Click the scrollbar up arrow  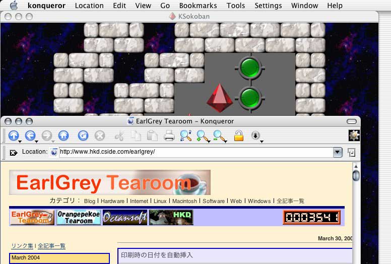click(356, 166)
